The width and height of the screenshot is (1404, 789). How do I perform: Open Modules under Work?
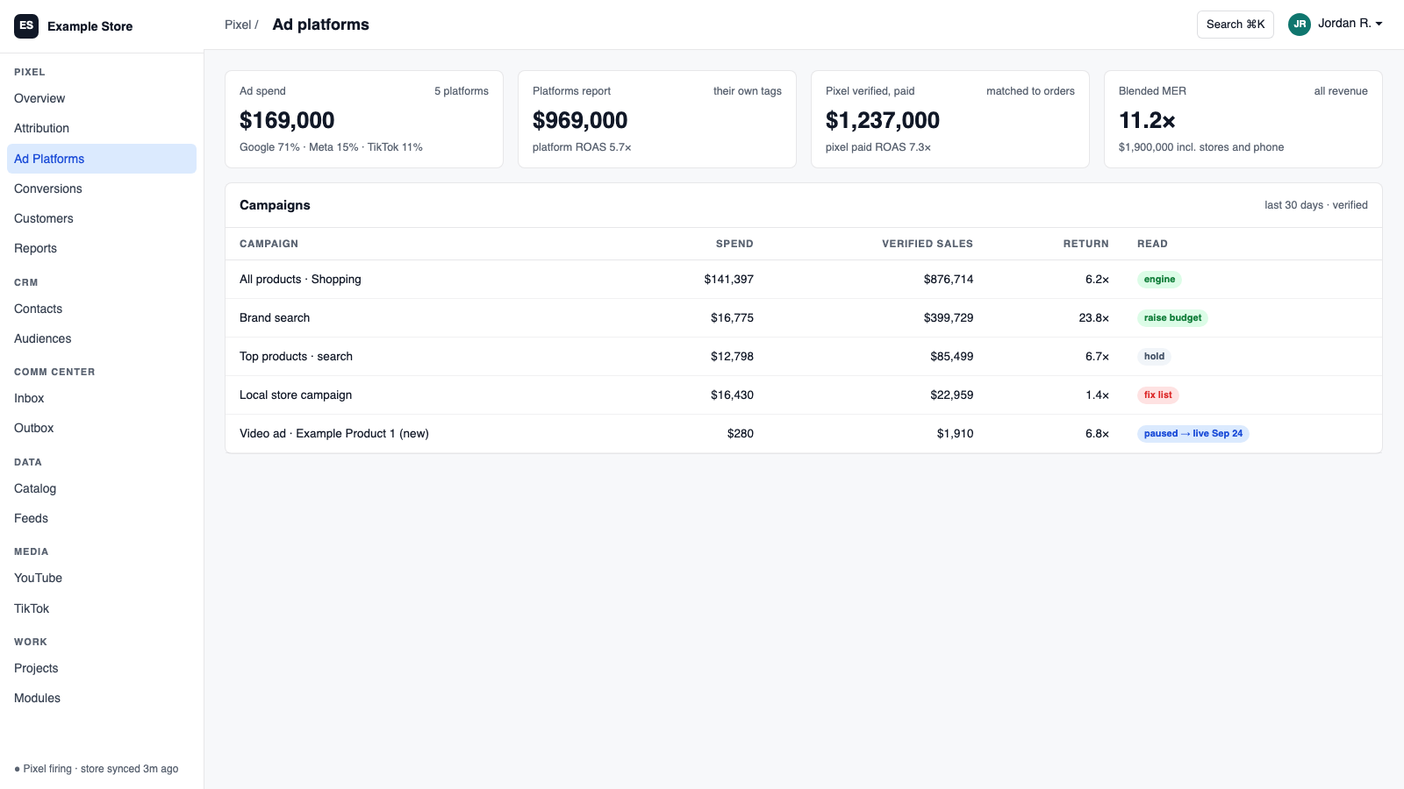point(102,698)
